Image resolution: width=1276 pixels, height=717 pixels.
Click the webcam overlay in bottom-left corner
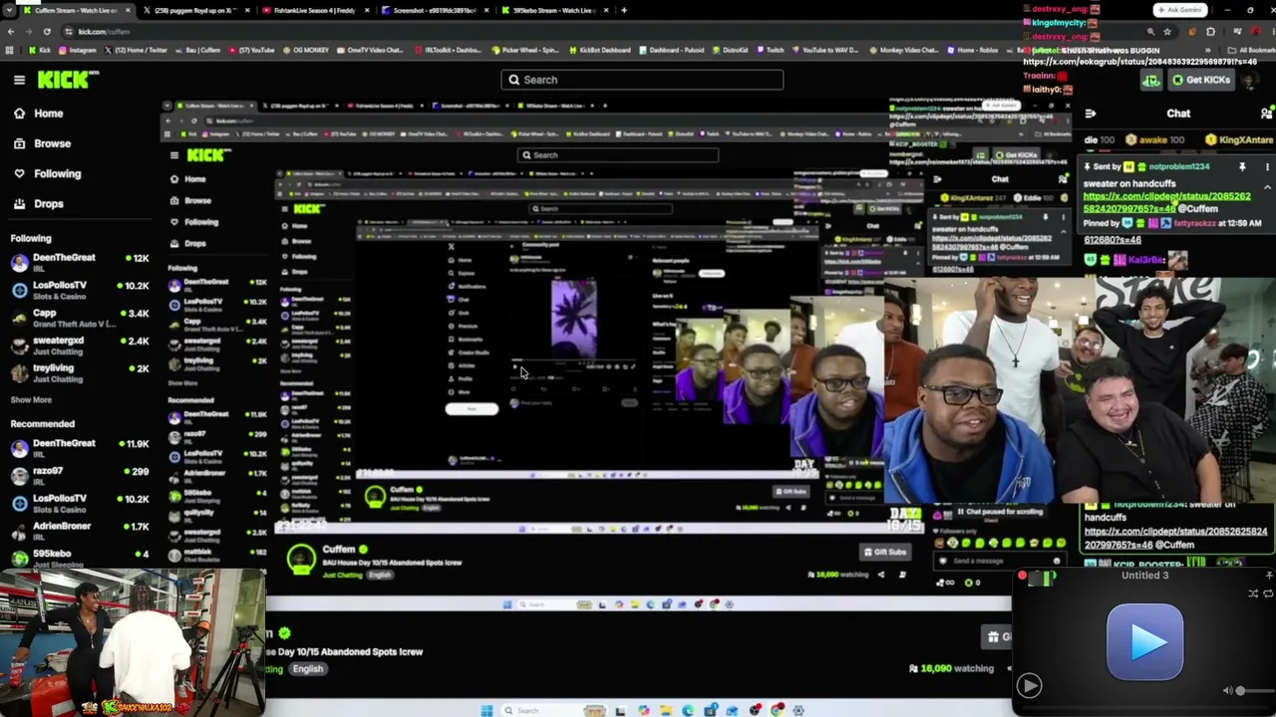point(133,642)
